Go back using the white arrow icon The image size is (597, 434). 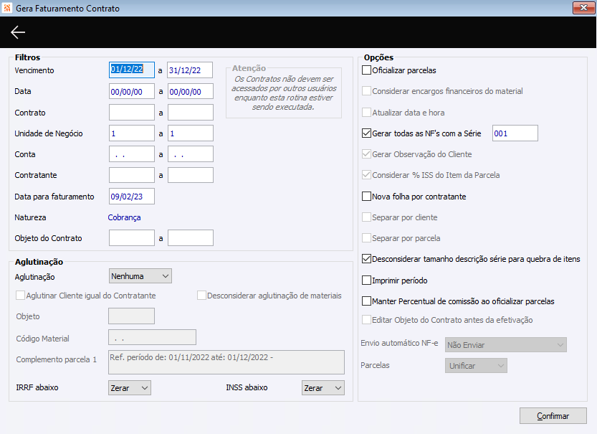click(18, 32)
